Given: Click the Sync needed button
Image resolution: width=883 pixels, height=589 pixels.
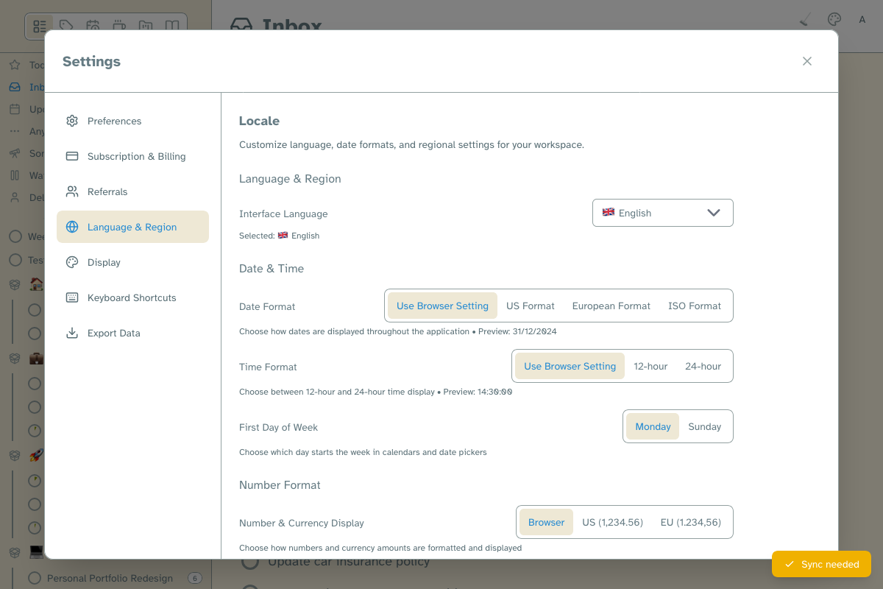Looking at the screenshot, I should [x=821, y=564].
